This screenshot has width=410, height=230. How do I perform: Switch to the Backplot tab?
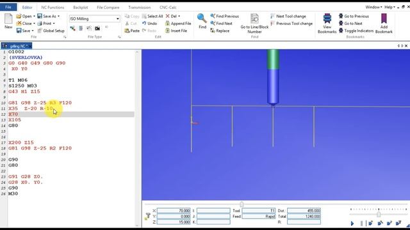pyautogui.click(x=81, y=7)
